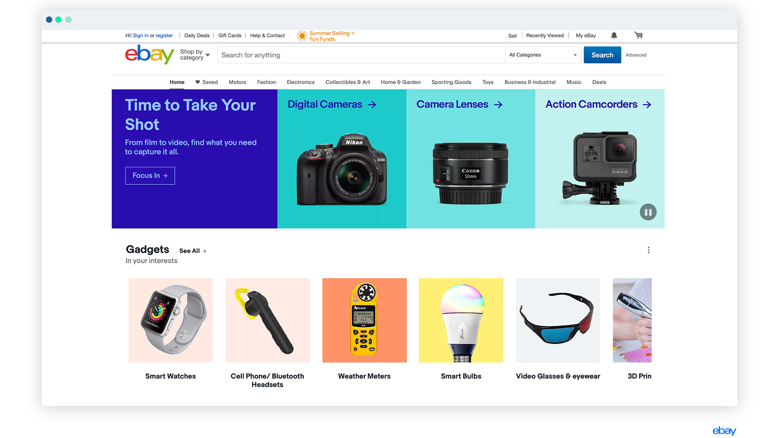Open the Gadgets three-dot options menu
779x438 pixels.
[x=649, y=250]
